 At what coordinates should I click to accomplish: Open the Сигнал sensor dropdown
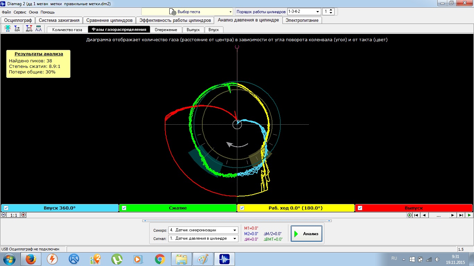click(x=203, y=238)
